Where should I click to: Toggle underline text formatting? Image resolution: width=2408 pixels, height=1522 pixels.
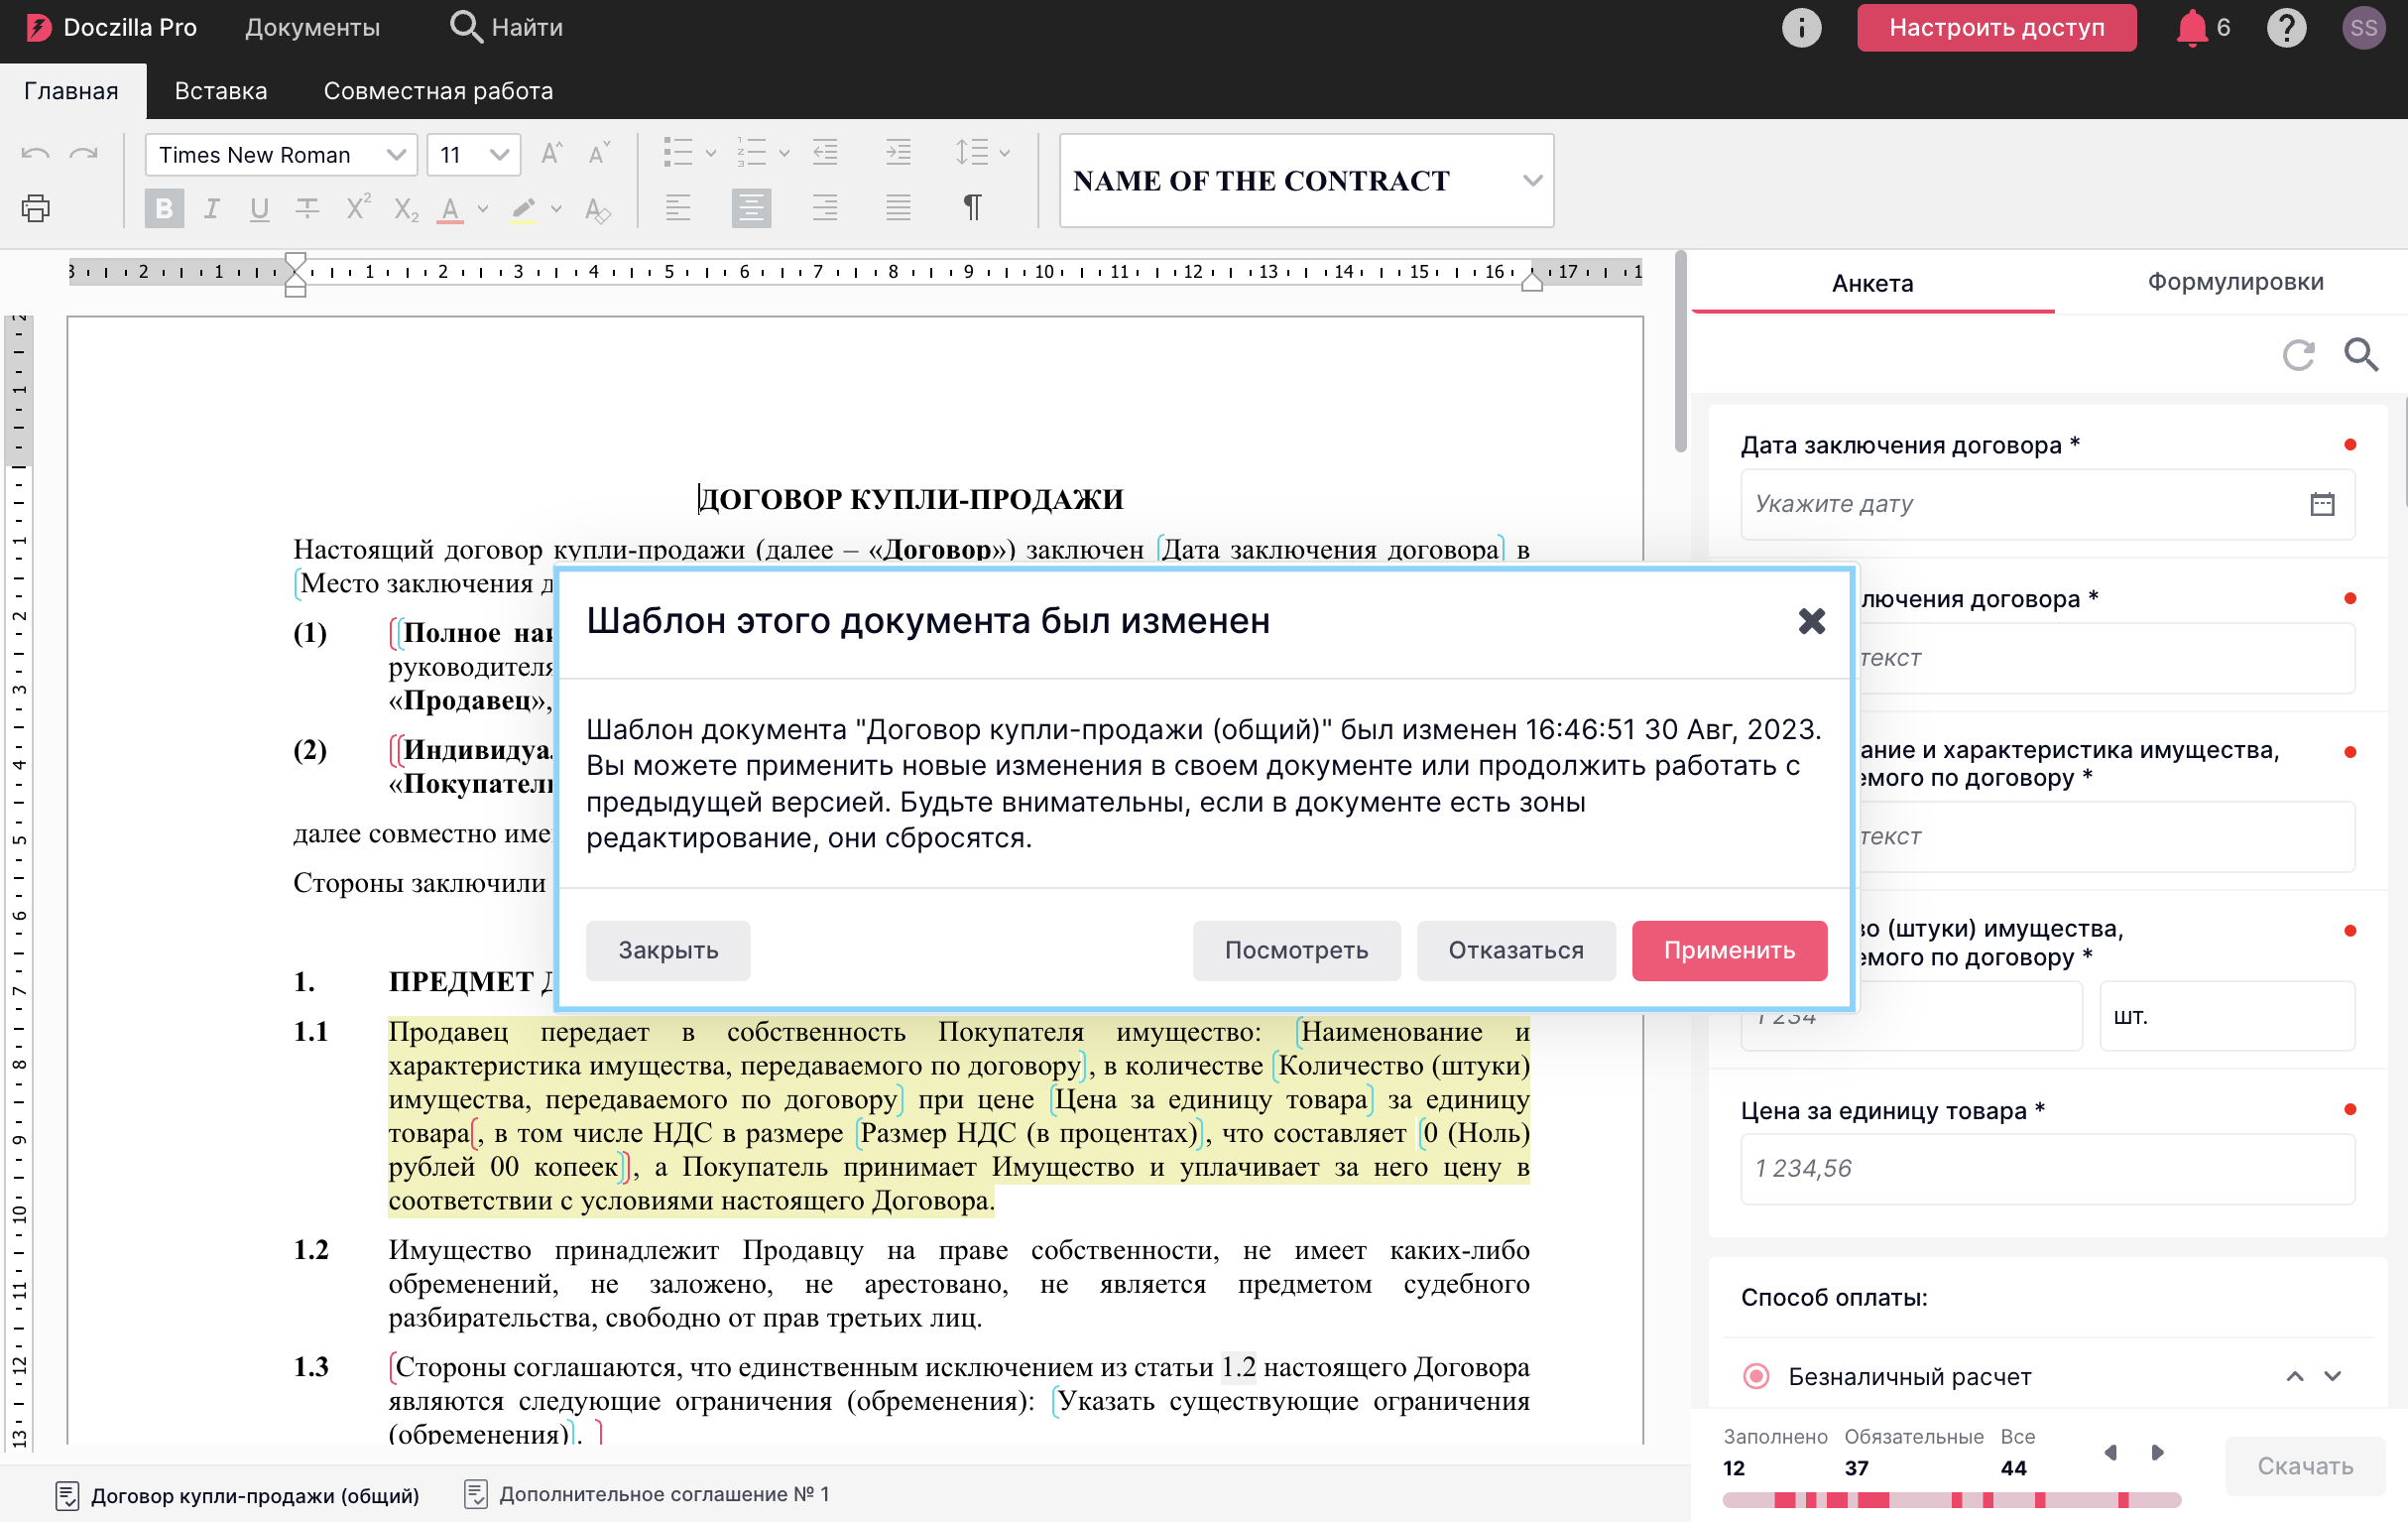tap(259, 208)
